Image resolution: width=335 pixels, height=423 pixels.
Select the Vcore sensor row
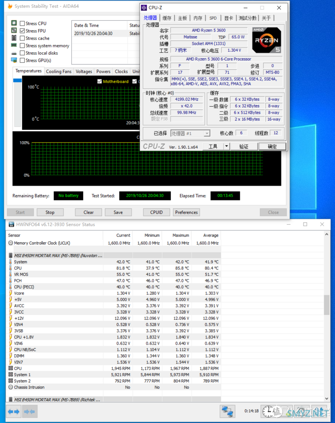tap(114, 293)
